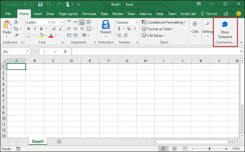Image resolution: width=245 pixels, height=152 pixels.
Task: Click Increase Indent icon
Action: pos(76,35)
